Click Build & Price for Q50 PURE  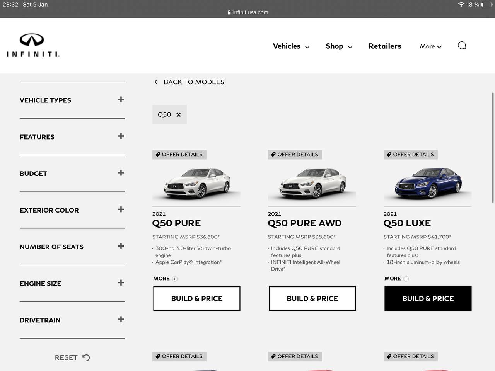point(197,298)
